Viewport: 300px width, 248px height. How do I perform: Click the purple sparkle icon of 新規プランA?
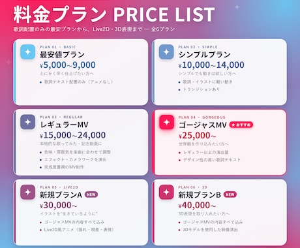click(27, 192)
